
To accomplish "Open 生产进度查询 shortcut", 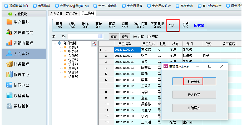I will point(105,6).
